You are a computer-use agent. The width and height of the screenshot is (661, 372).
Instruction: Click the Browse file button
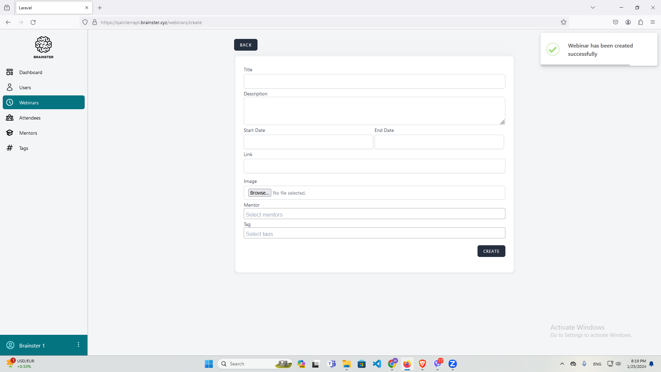(x=260, y=193)
